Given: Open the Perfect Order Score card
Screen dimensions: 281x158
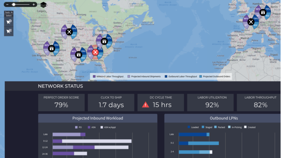Looking at the screenshot, I should (61, 103).
